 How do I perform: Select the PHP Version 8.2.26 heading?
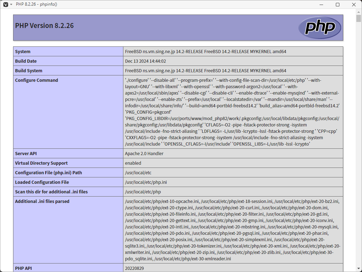coord(44,25)
